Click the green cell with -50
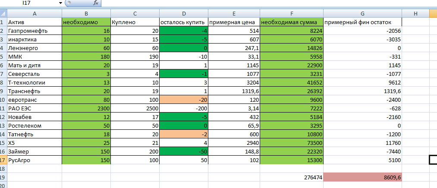This screenshot has height=188, width=437. (x=184, y=151)
